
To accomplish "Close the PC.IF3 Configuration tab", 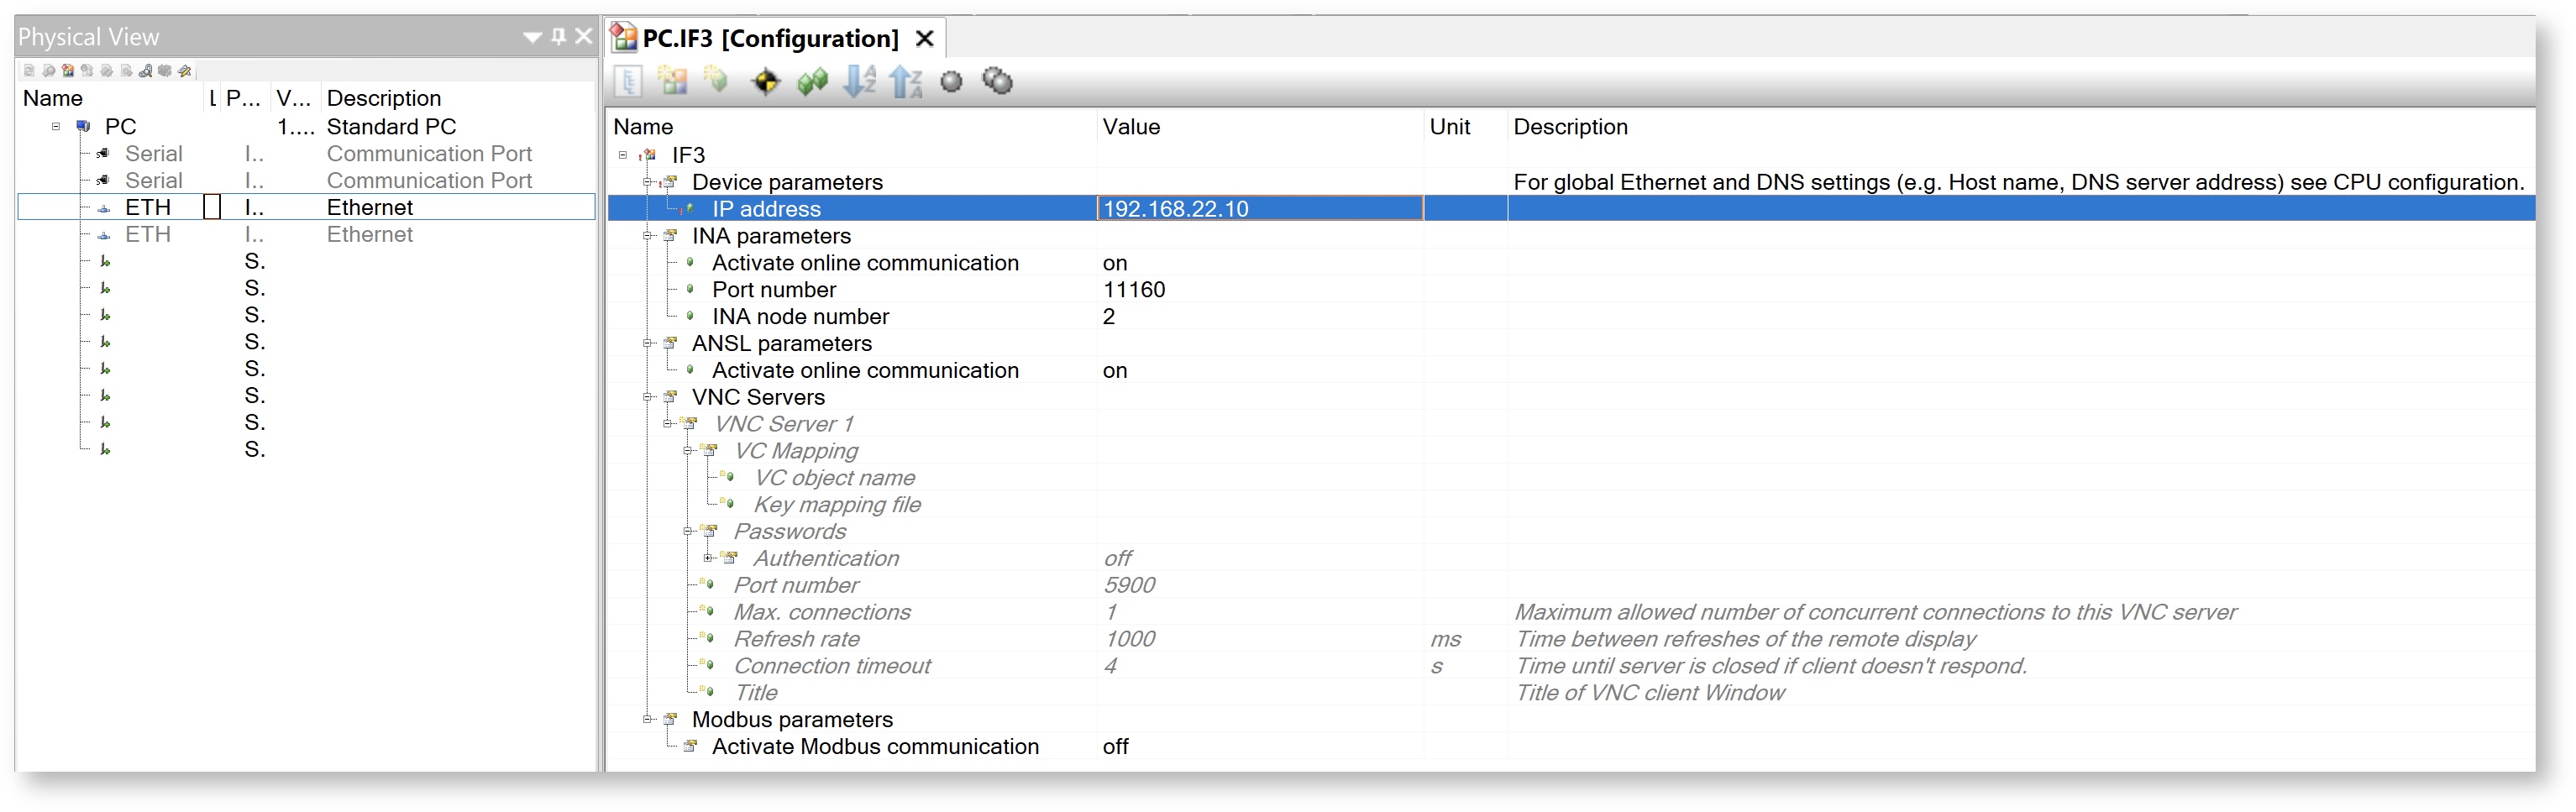I will [925, 39].
